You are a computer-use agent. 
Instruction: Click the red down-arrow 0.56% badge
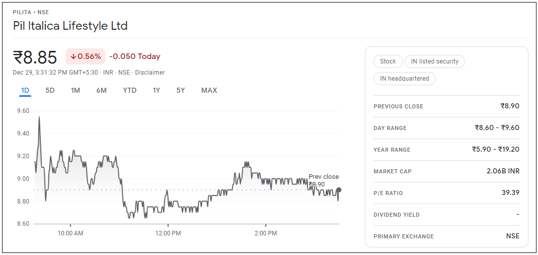pyautogui.click(x=86, y=56)
